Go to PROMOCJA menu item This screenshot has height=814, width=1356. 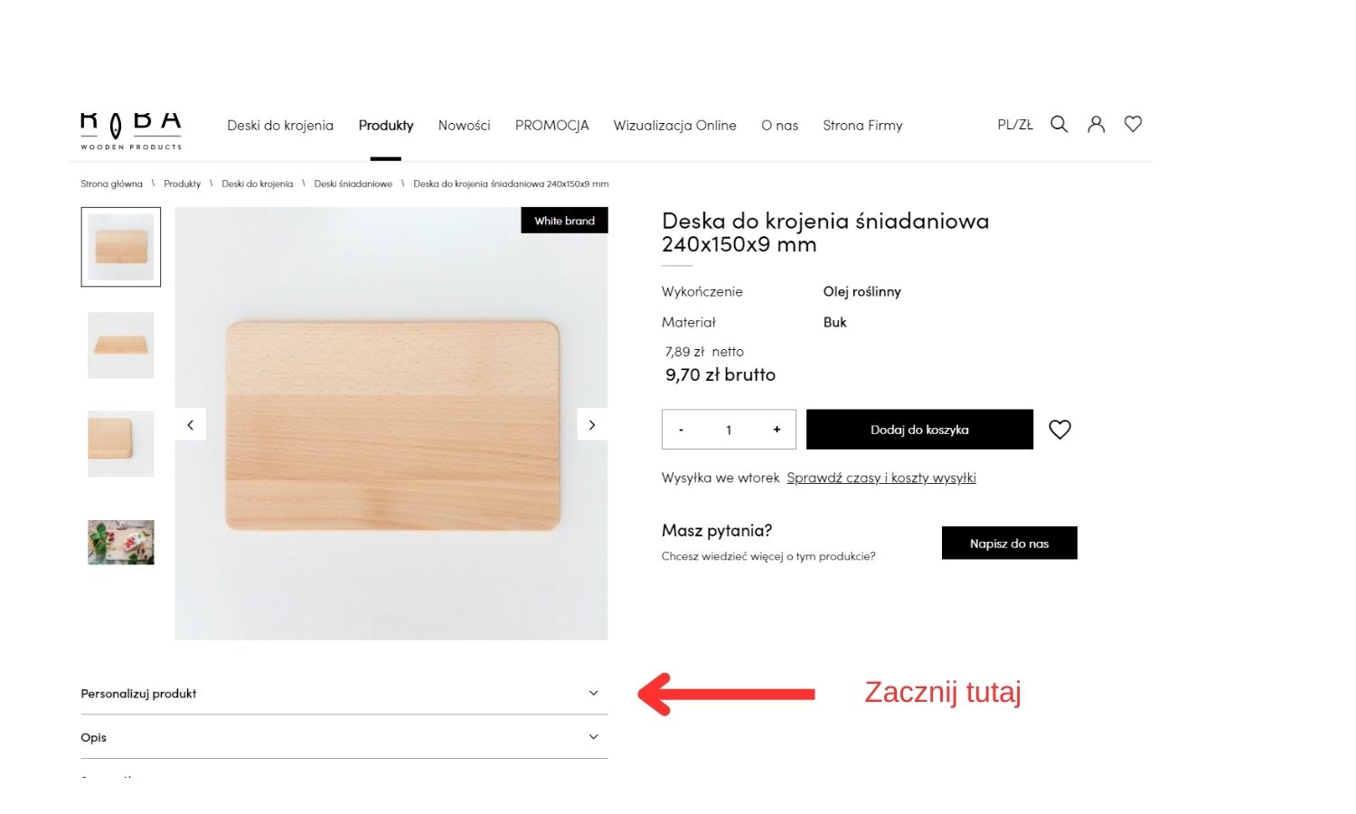point(551,126)
